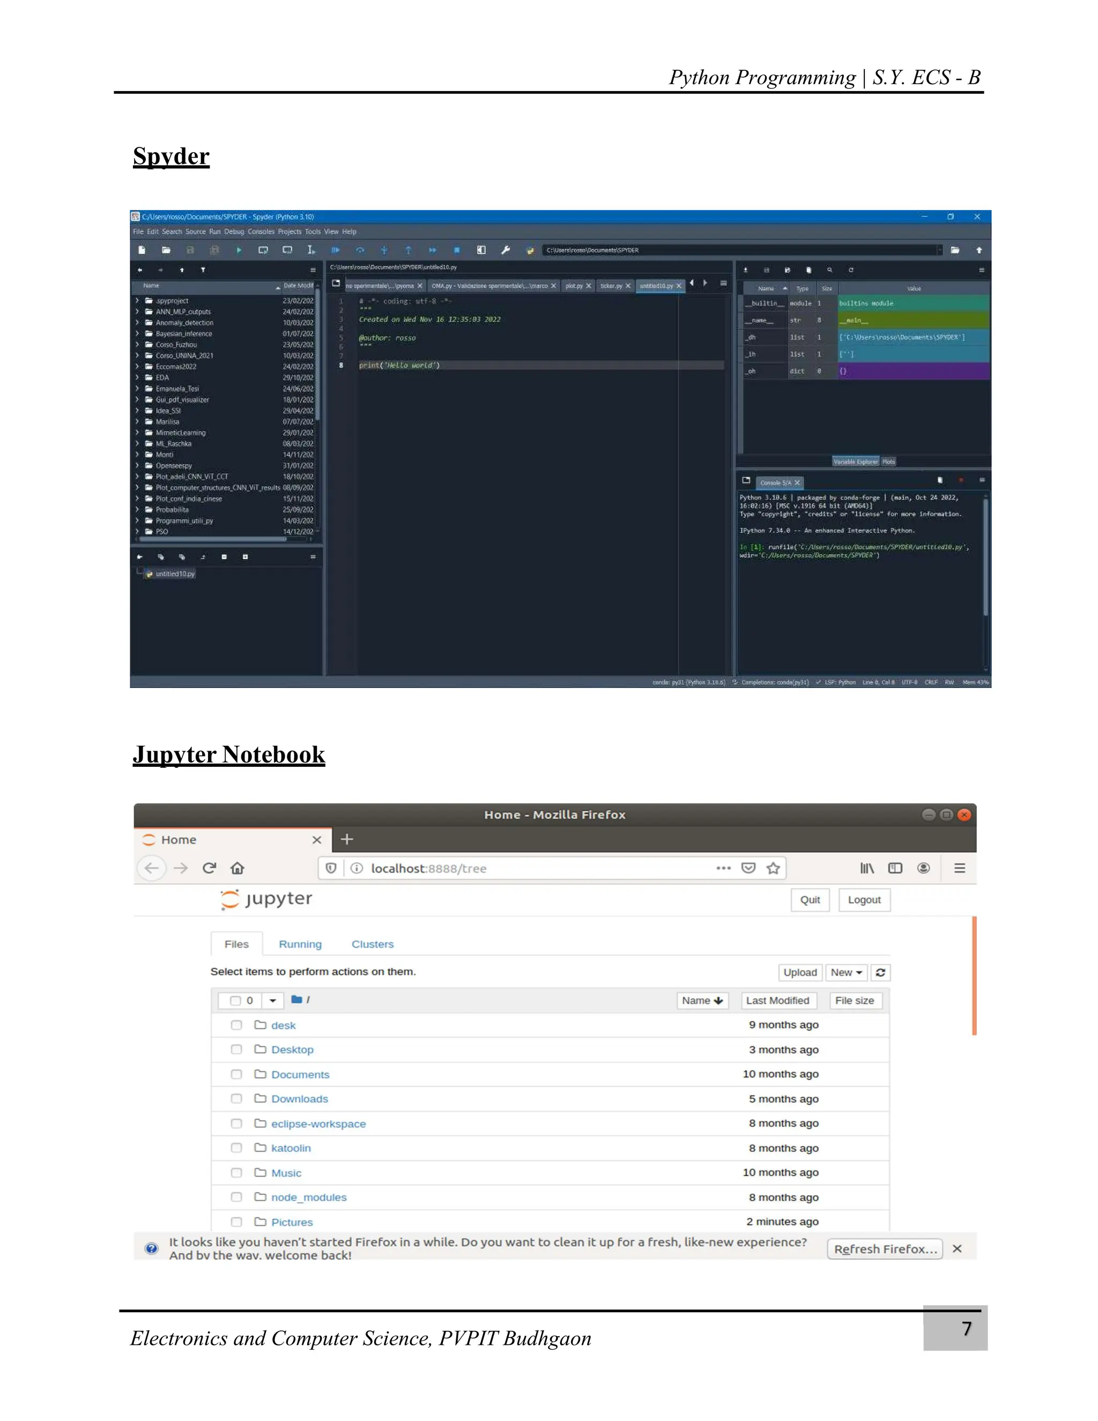
Task: Click the filter funnel icon in Spyder Files pane
Action: 203,269
